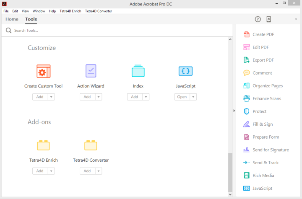
Task: Switch to the Home tab
Action: (12, 19)
